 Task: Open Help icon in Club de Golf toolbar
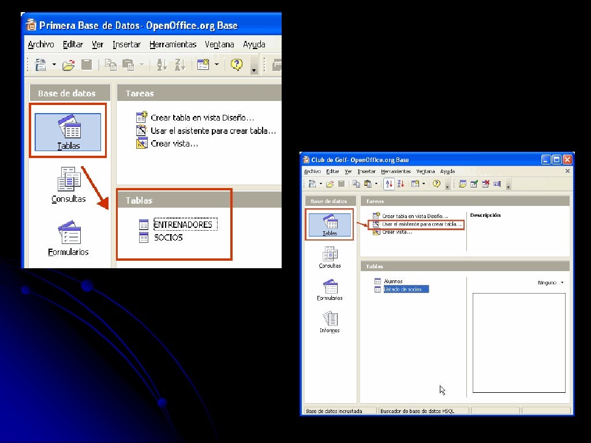(x=436, y=183)
